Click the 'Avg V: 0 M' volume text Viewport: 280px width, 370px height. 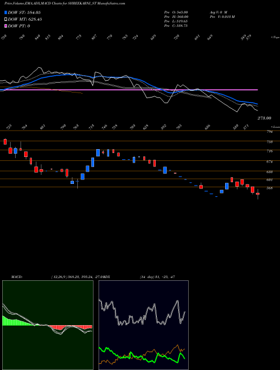click(218, 12)
